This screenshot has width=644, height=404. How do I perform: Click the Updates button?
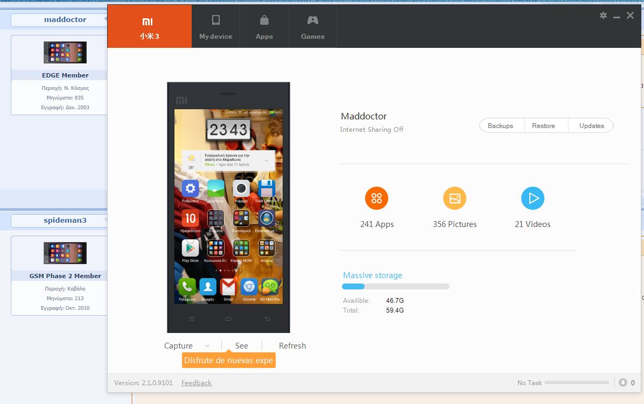click(x=591, y=126)
